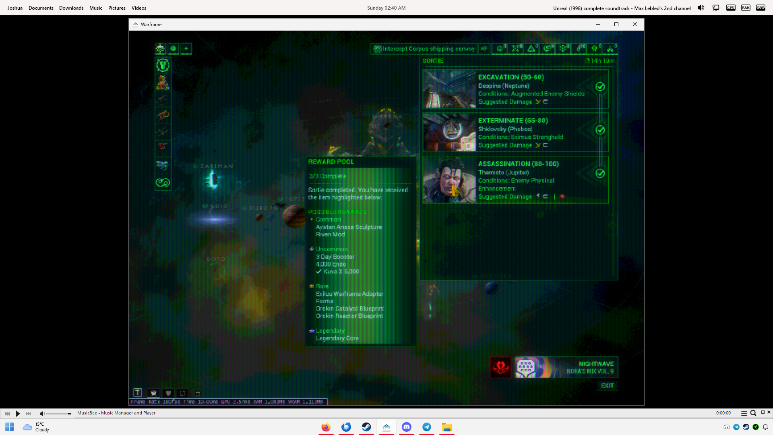
Task: Click the 14h 19m sortie timer
Action: click(600, 61)
